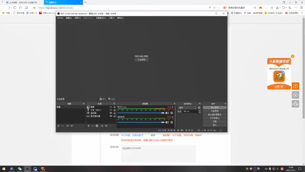
Task: Mute the Mic/Aux speaker icon
Action: point(167,113)
